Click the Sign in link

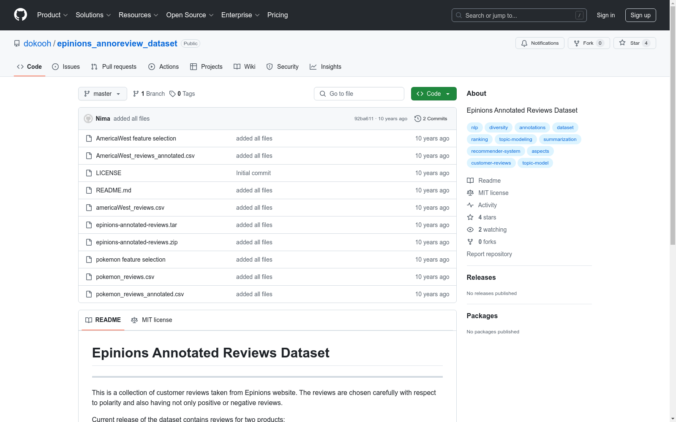(x=606, y=15)
